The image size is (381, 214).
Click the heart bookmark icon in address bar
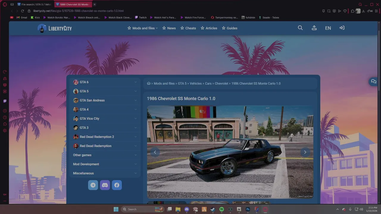click(345, 11)
